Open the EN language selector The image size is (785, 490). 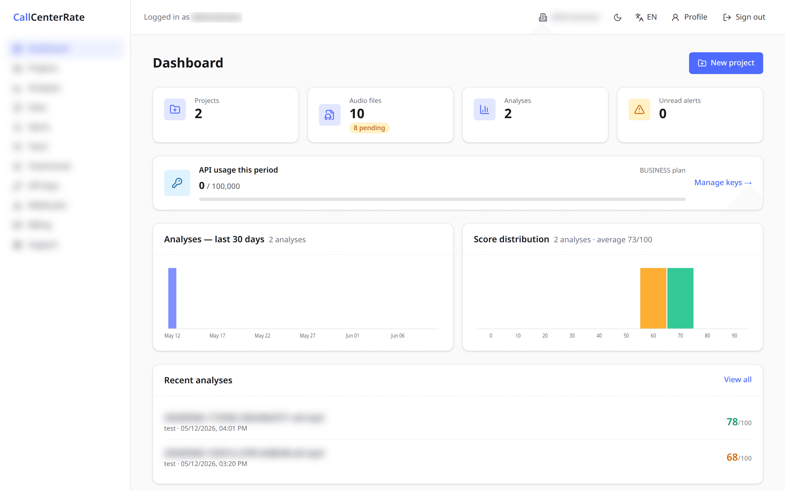coord(646,17)
